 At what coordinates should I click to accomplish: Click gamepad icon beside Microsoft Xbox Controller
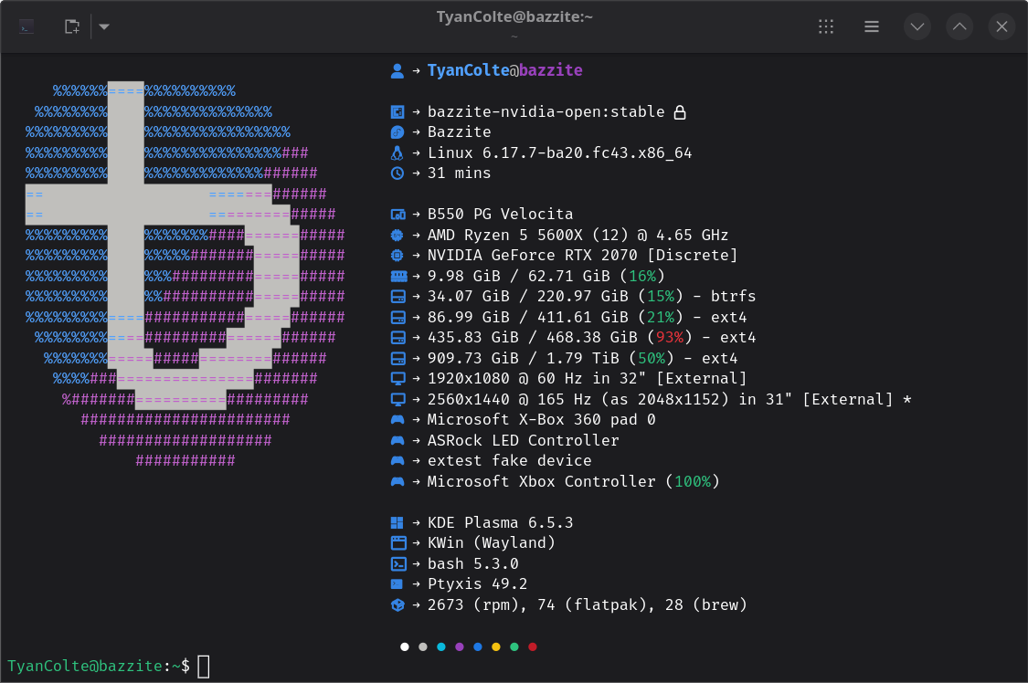click(397, 482)
